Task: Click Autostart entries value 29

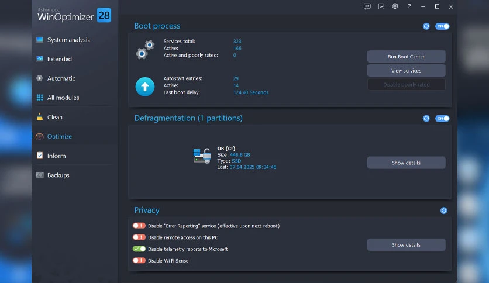Action: (x=236, y=78)
